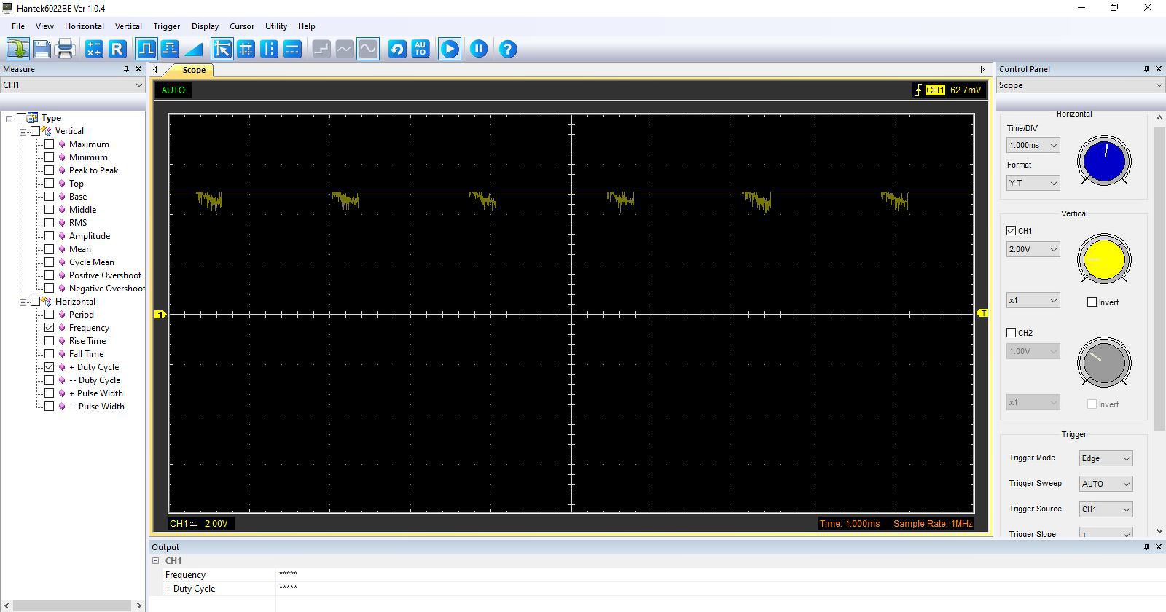Click the print toolbar icon

[65, 49]
